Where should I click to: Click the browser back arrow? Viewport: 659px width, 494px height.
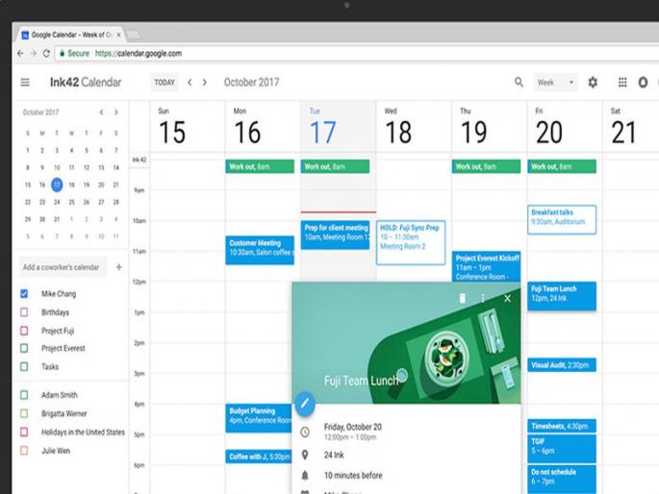point(20,53)
